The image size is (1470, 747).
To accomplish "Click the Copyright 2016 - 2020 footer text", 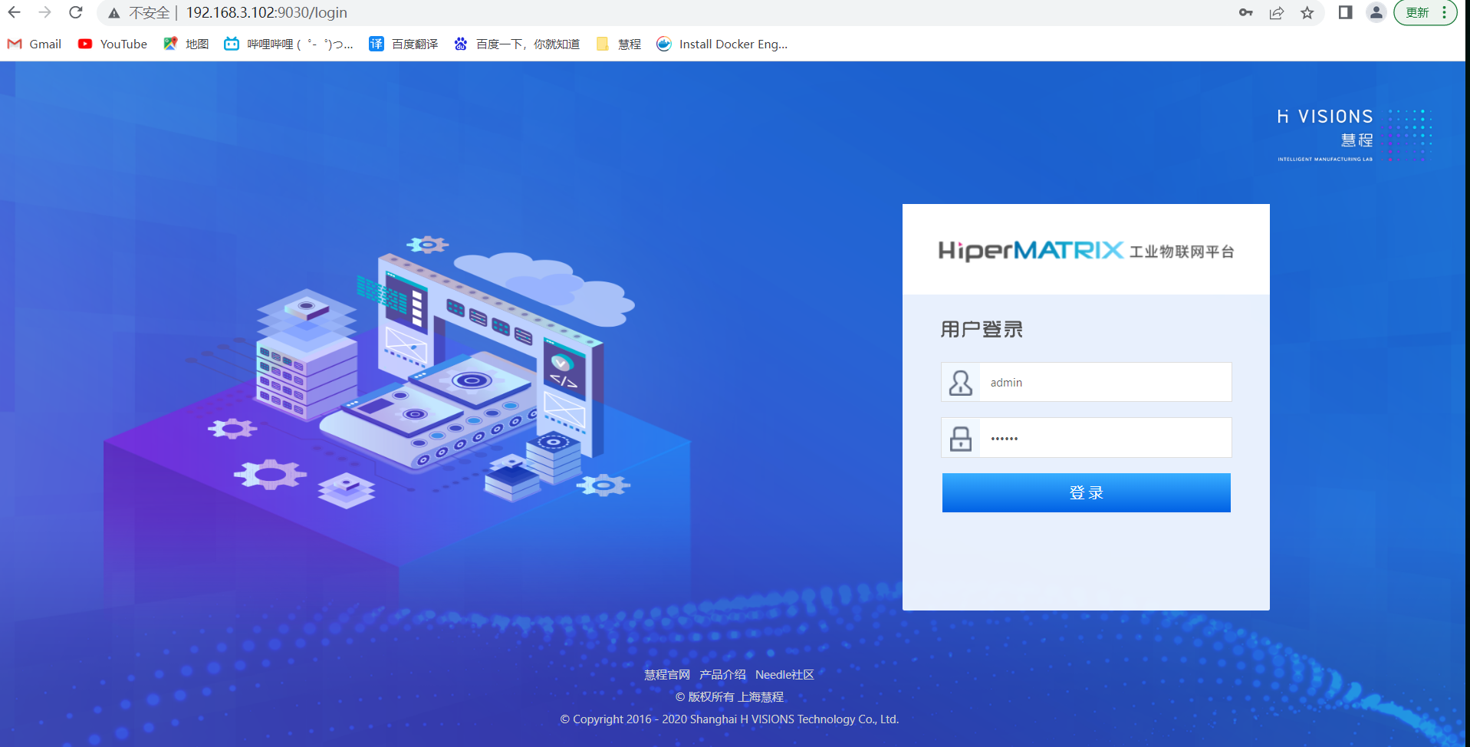I will [x=729, y=719].
